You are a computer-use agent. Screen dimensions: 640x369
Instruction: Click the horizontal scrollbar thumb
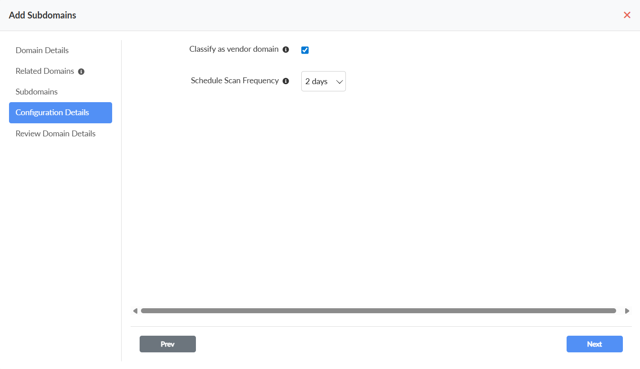[378, 311]
